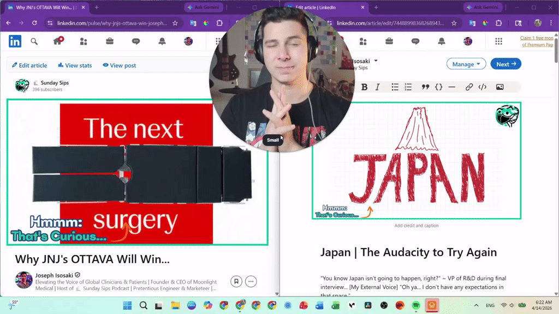
Task: Toggle bold formatting in article editor
Action: (x=364, y=87)
